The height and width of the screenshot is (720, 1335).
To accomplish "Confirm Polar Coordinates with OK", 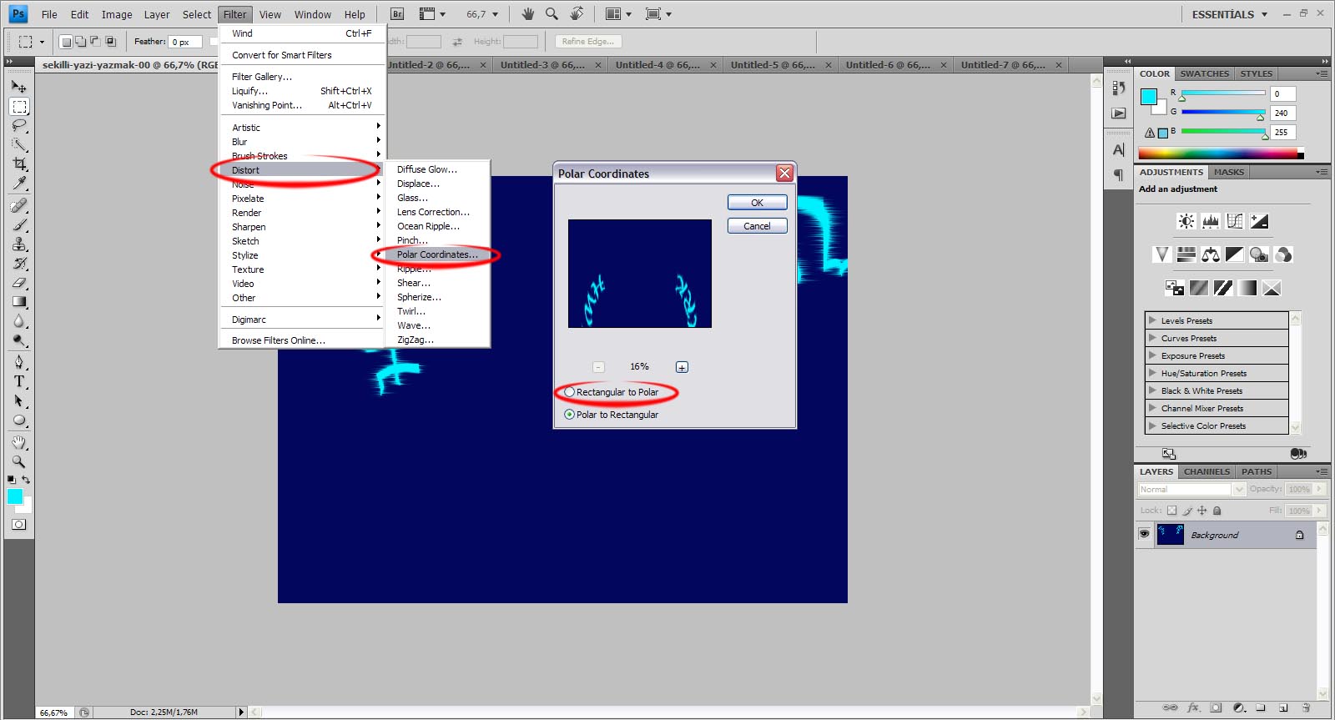I will tap(757, 203).
